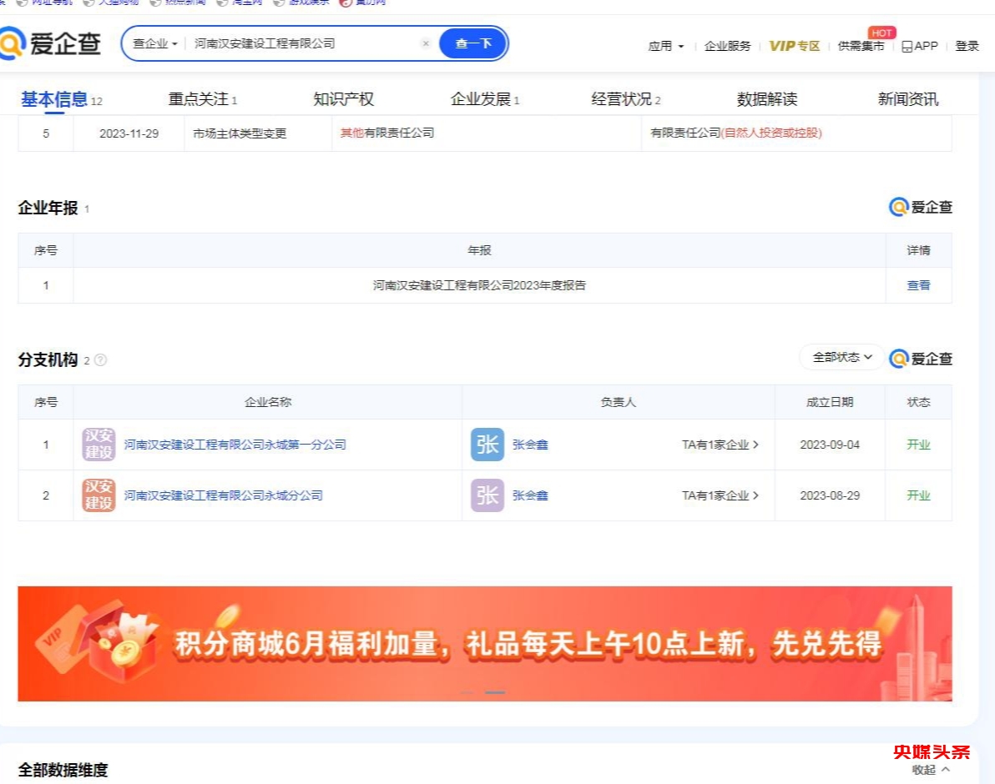Image resolution: width=995 pixels, height=784 pixels.
Task: Click the 爱企查 logo in header
Action: [x=50, y=43]
